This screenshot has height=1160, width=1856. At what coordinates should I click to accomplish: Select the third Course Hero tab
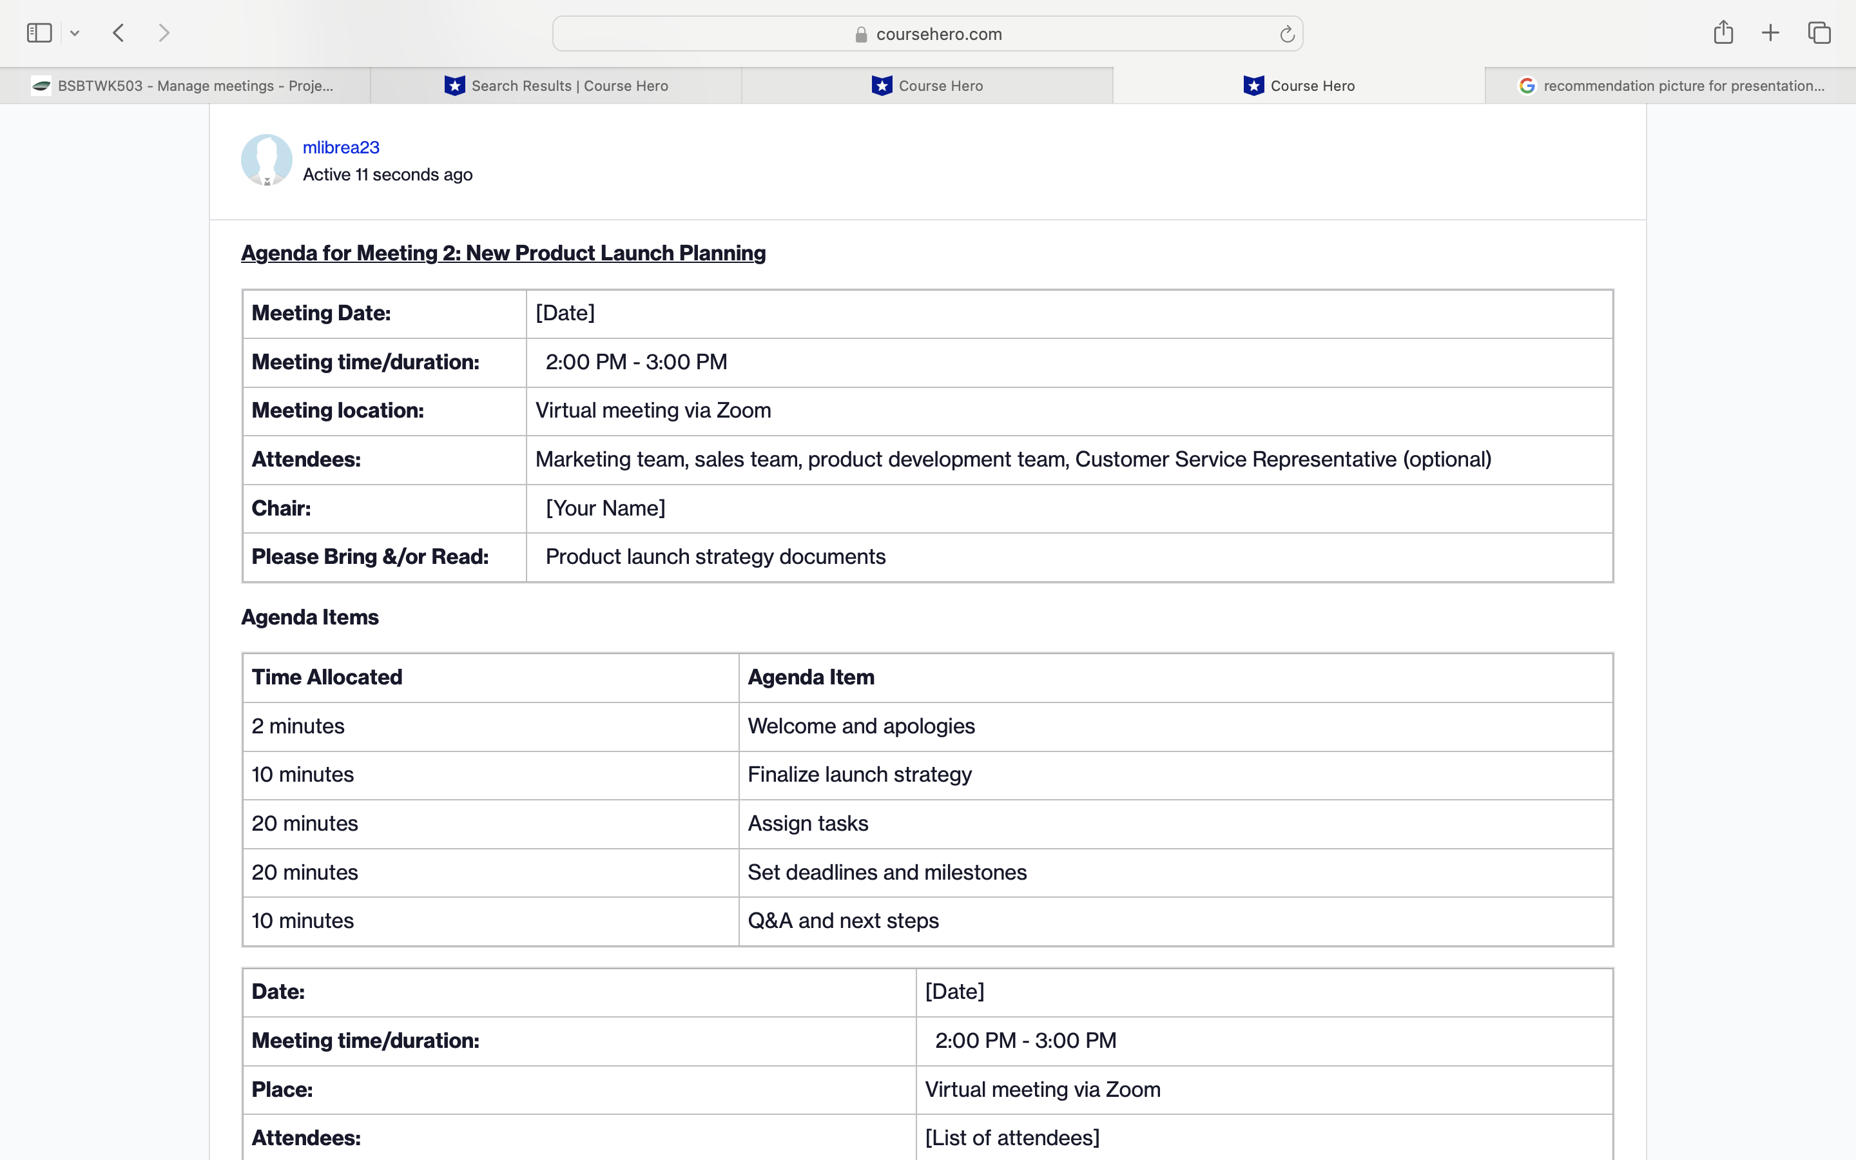[927, 86]
